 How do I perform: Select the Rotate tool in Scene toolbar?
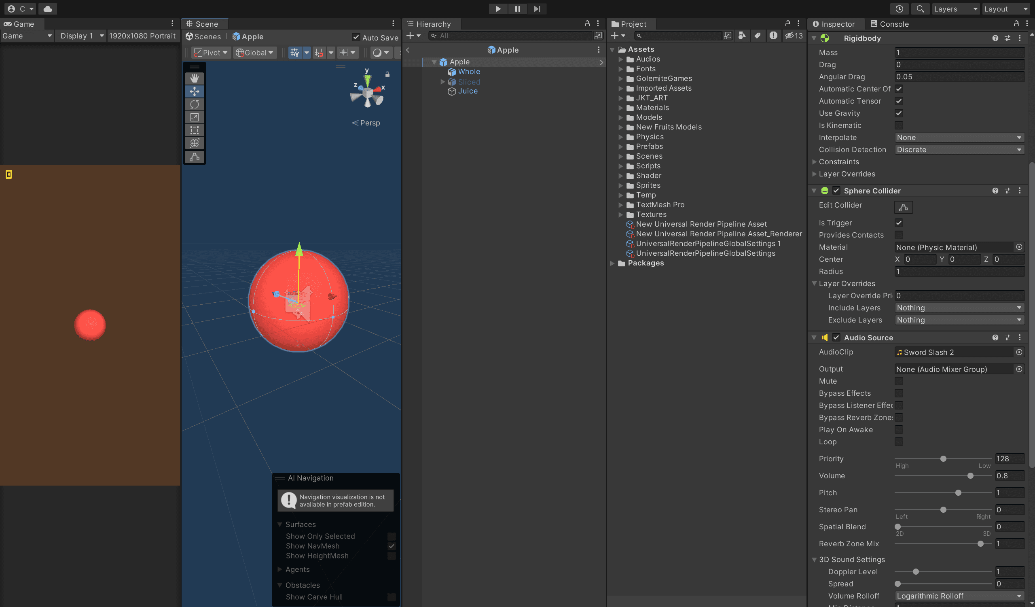pos(194,104)
